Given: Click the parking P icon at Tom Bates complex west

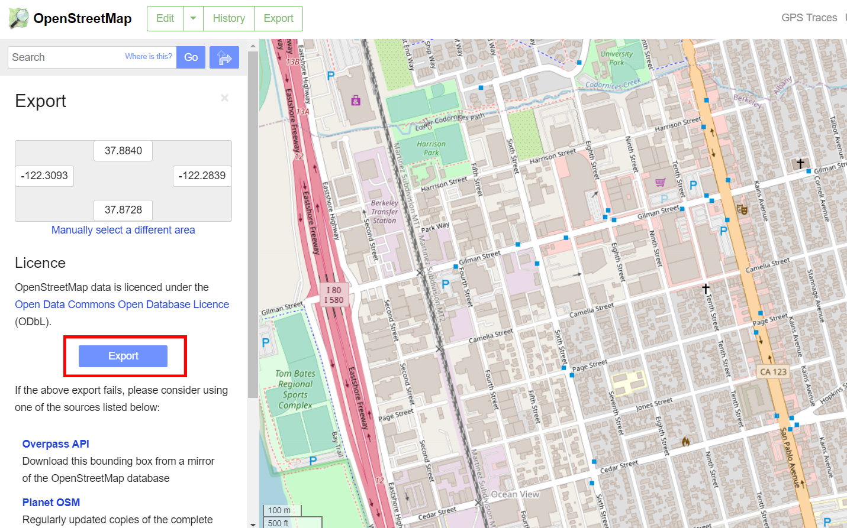Looking at the screenshot, I should pos(266,342).
